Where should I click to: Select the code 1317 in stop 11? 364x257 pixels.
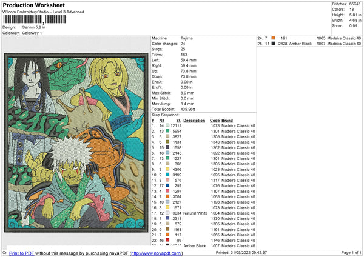point(215,180)
